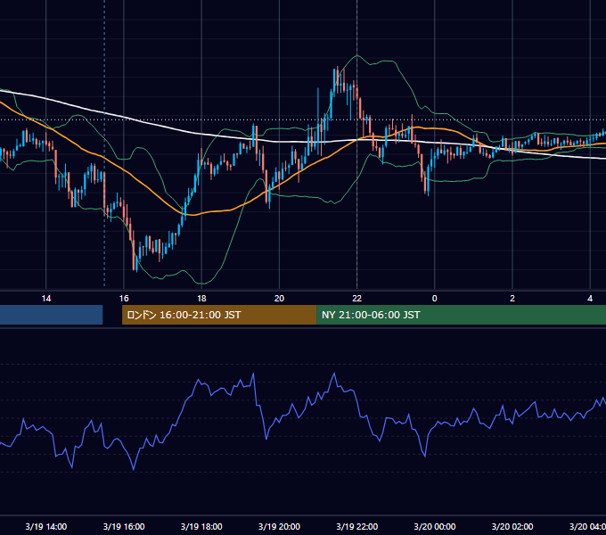Click the 2 hour label on price chart axis
Viewport: 606px width, 535px height.
click(x=512, y=299)
